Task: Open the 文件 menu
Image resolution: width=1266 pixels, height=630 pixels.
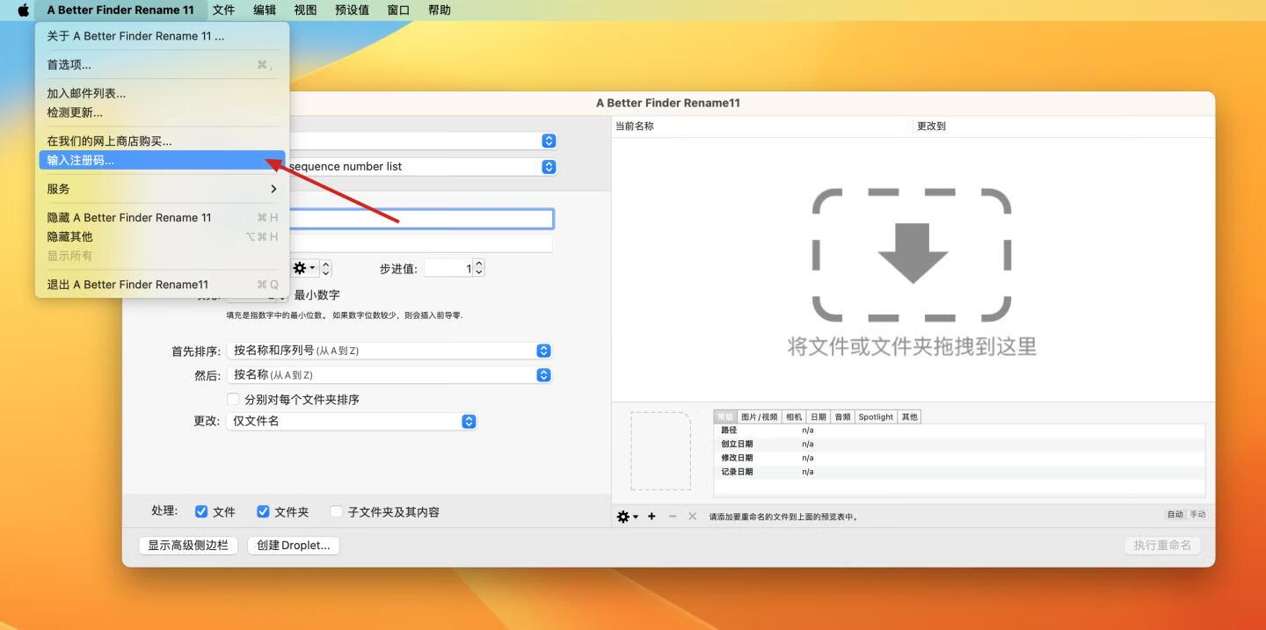Action: [x=224, y=10]
